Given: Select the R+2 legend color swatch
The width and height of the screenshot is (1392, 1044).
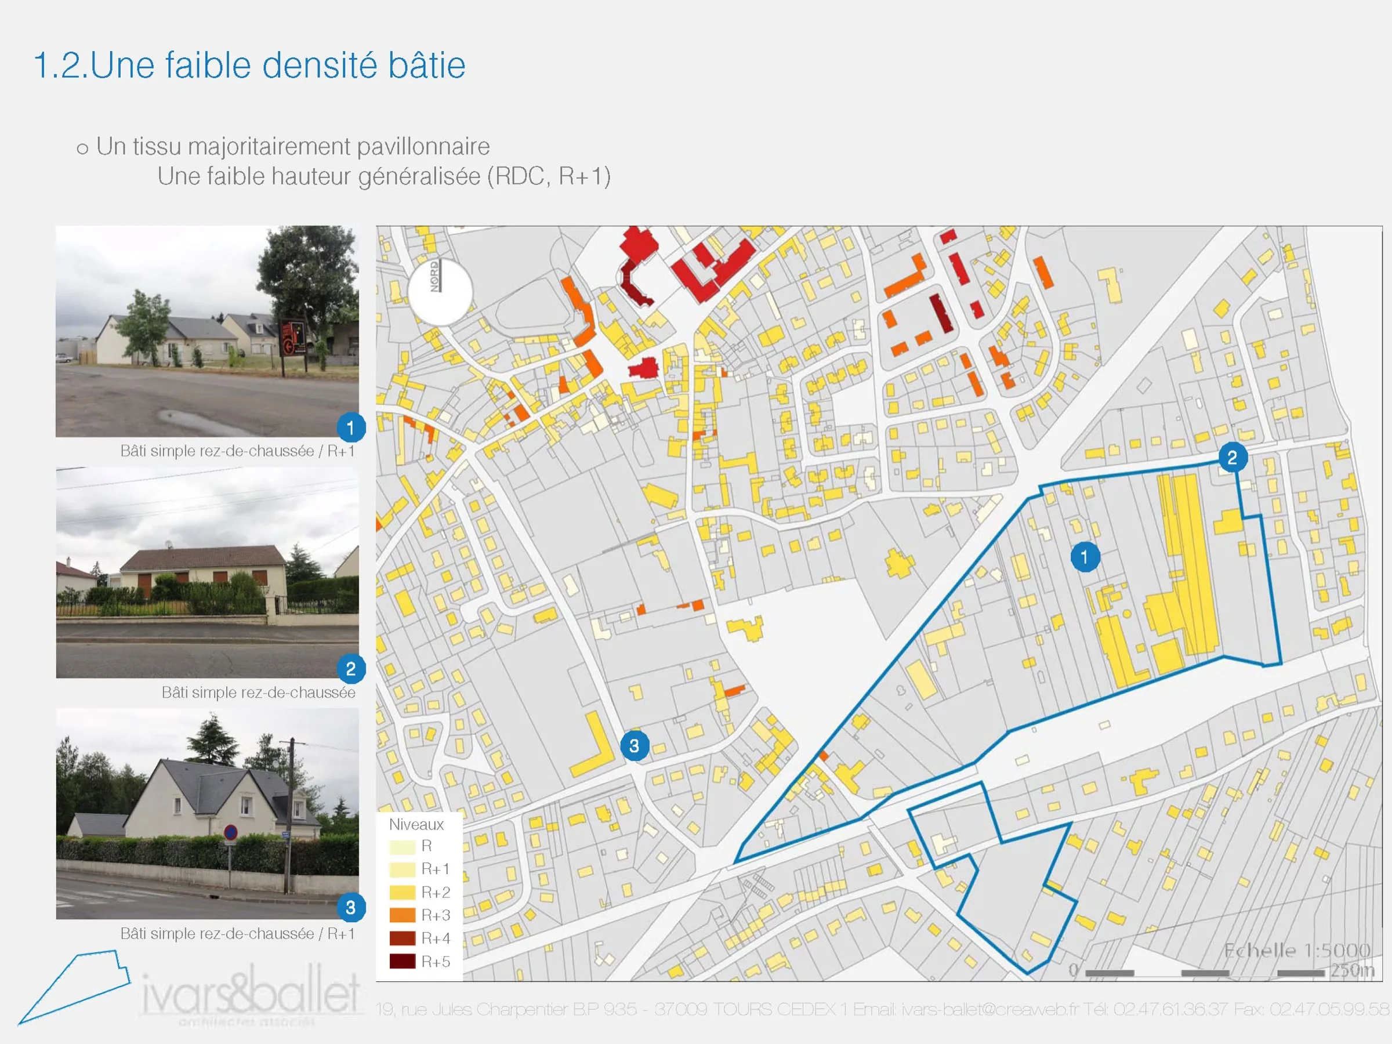Looking at the screenshot, I should coord(402,893).
